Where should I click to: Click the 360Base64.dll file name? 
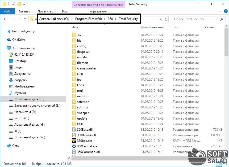[86, 135]
